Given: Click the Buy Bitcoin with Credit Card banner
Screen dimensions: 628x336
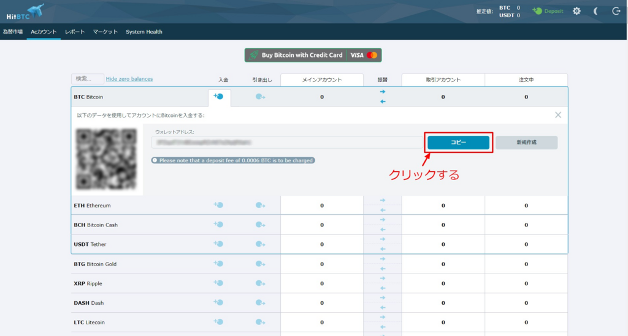Looking at the screenshot, I should [x=313, y=55].
